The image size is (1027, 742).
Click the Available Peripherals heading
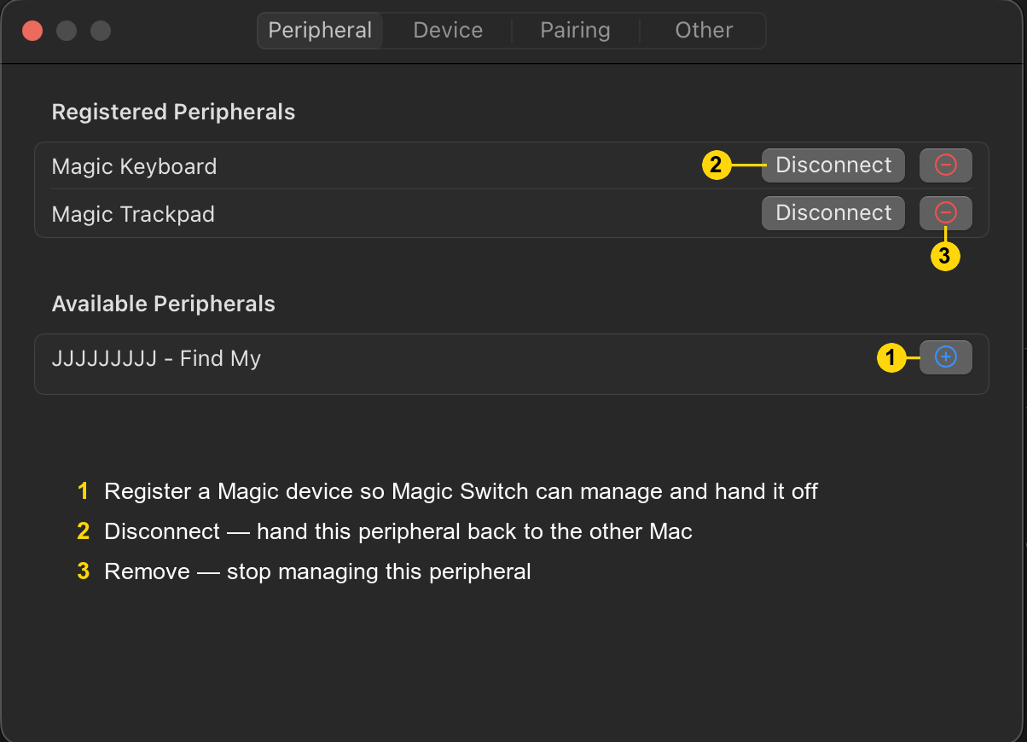click(x=163, y=304)
